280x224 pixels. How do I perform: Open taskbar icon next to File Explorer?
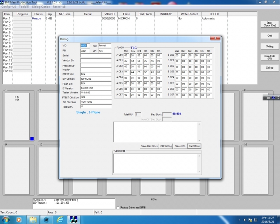pyautogui.click(x=46, y=220)
